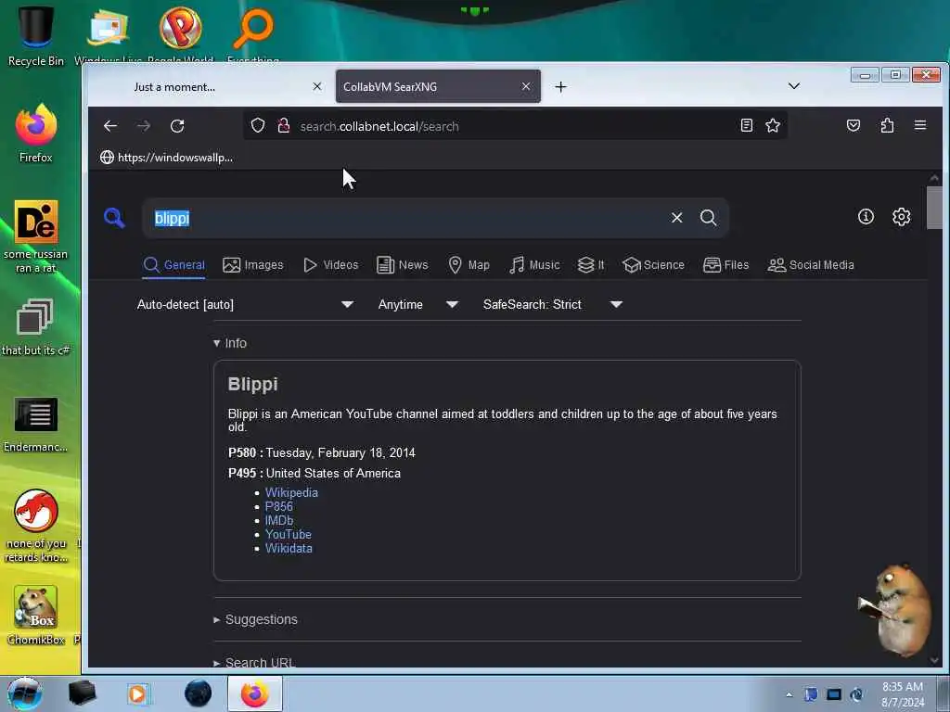Viewport: 950px width, 712px height.
Task: Close the CollabVM SearXNG tab
Action: point(526,86)
